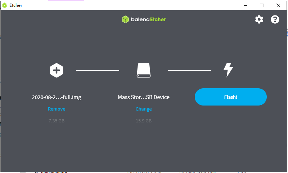Click the Etcher title bar app icon
Image resolution: width=288 pixels, height=173 pixels.
point(5,5)
